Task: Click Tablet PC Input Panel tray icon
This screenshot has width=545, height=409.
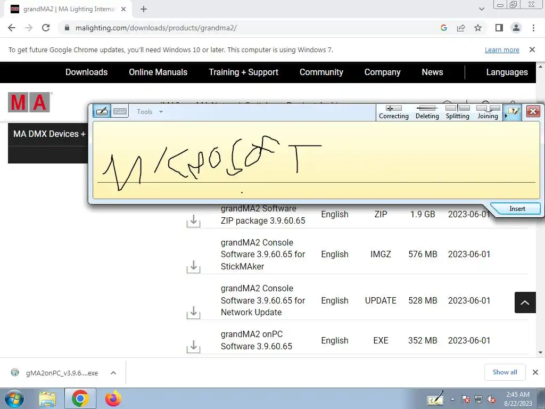Action: pyautogui.click(x=435, y=398)
